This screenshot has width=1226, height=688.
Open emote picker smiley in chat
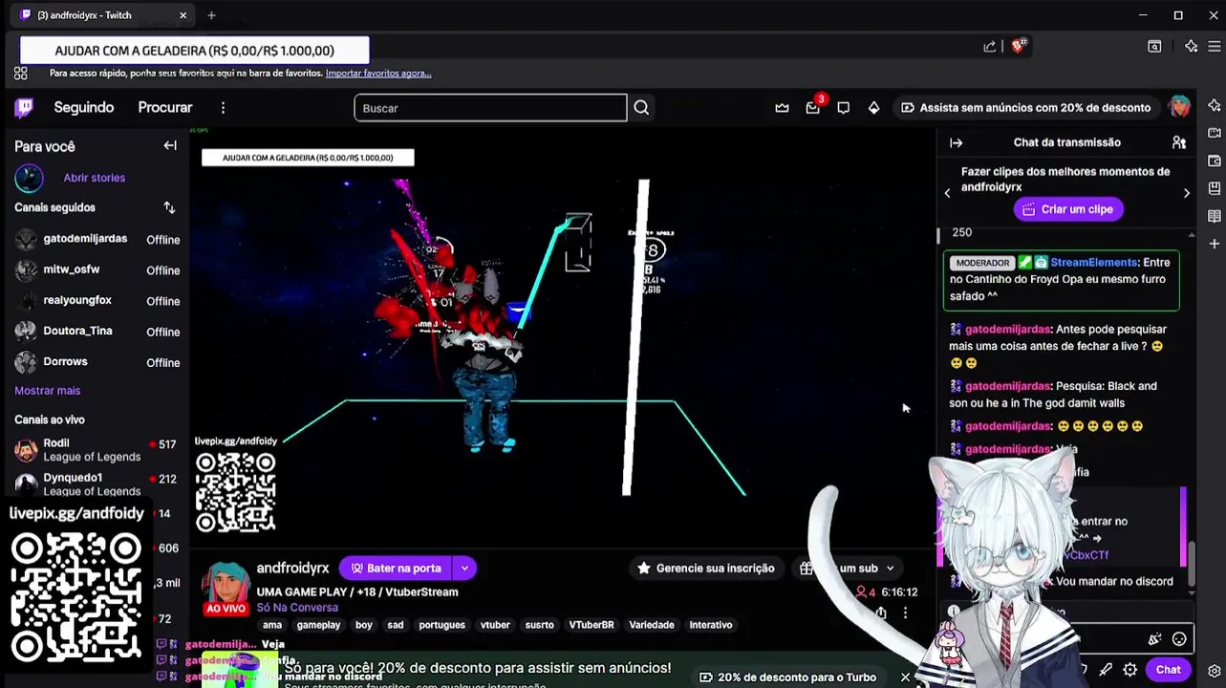pyautogui.click(x=1179, y=638)
